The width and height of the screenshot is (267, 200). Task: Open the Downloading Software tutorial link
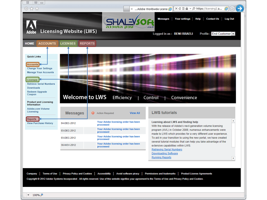(x=165, y=153)
